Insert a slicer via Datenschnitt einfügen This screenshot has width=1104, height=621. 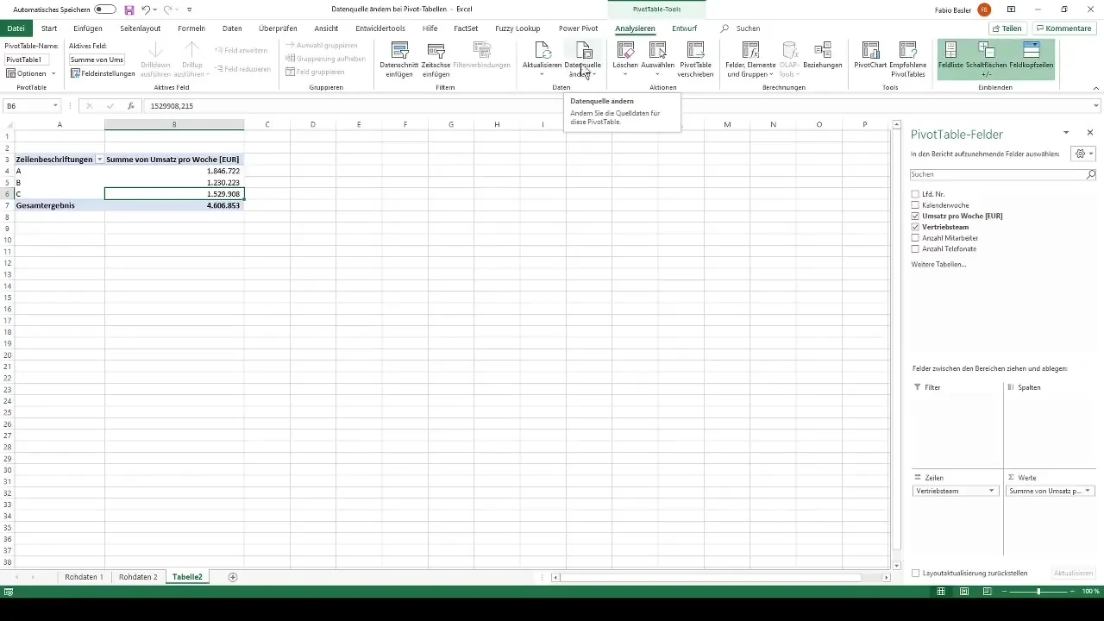coord(398,60)
